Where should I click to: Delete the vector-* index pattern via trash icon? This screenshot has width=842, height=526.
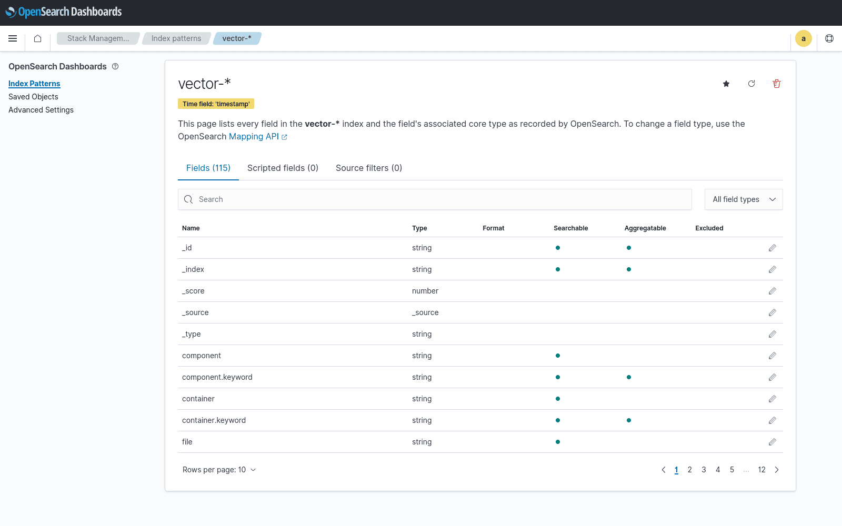coord(776,84)
